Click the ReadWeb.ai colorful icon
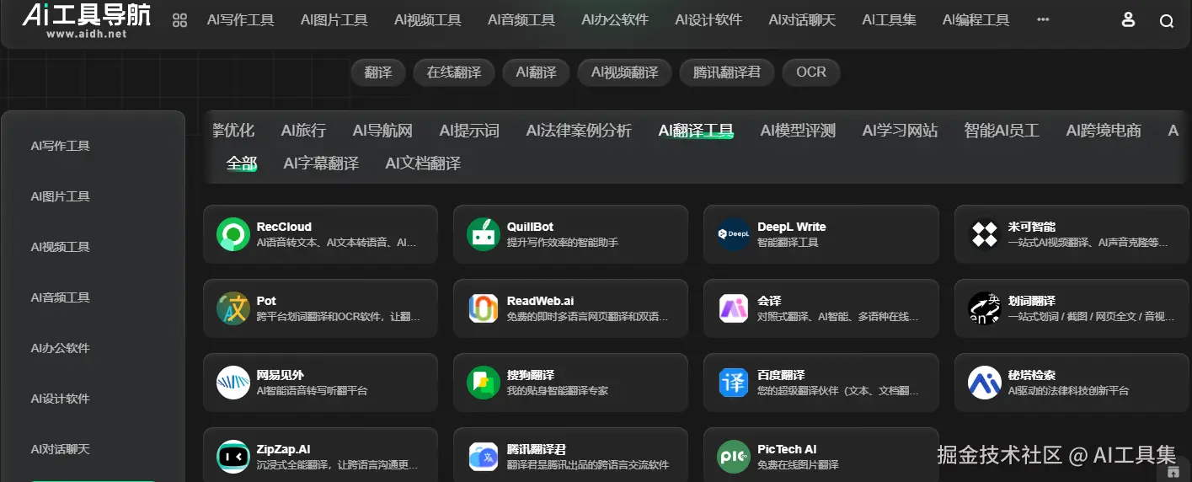This screenshot has height=482, width=1192. (x=484, y=308)
